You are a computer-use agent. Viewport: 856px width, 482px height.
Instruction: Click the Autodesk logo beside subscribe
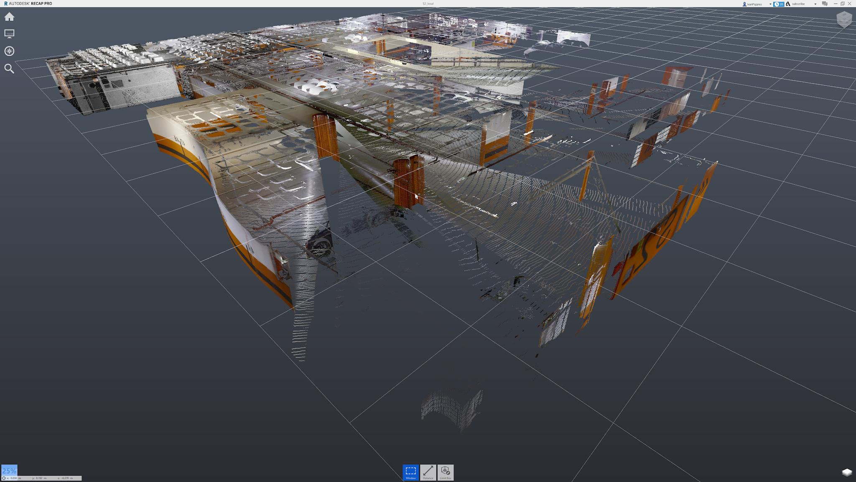788,4
